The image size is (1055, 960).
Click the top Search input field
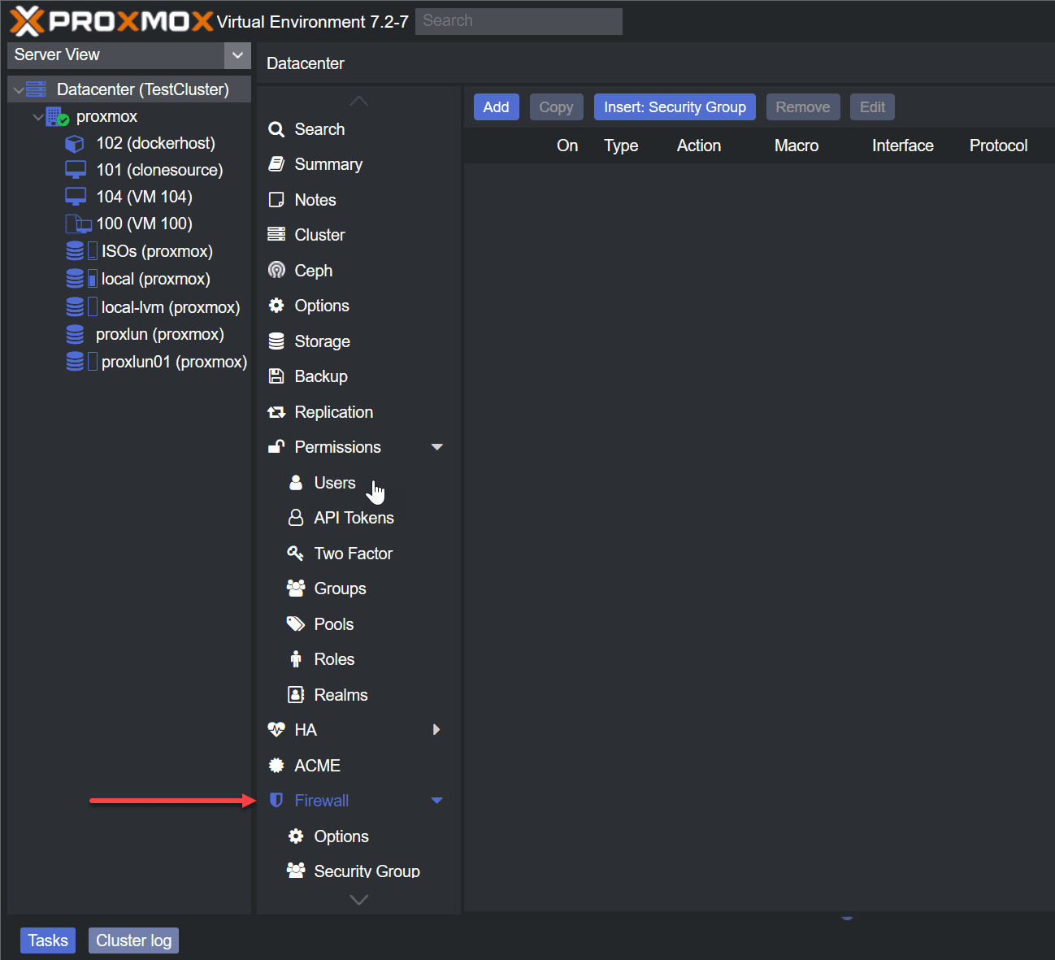click(518, 21)
